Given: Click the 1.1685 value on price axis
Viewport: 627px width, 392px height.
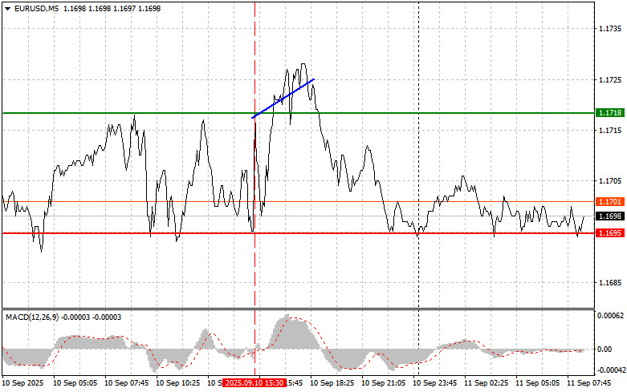Looking at the screenshot, I should (x=609, y=283).
